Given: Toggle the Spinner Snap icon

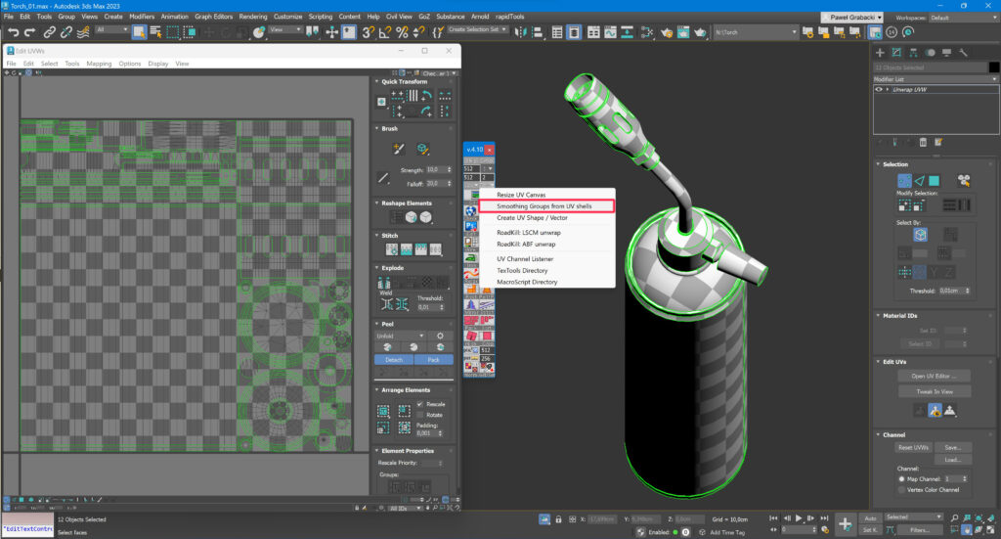Looking at the screenshot, I should 418,32.
